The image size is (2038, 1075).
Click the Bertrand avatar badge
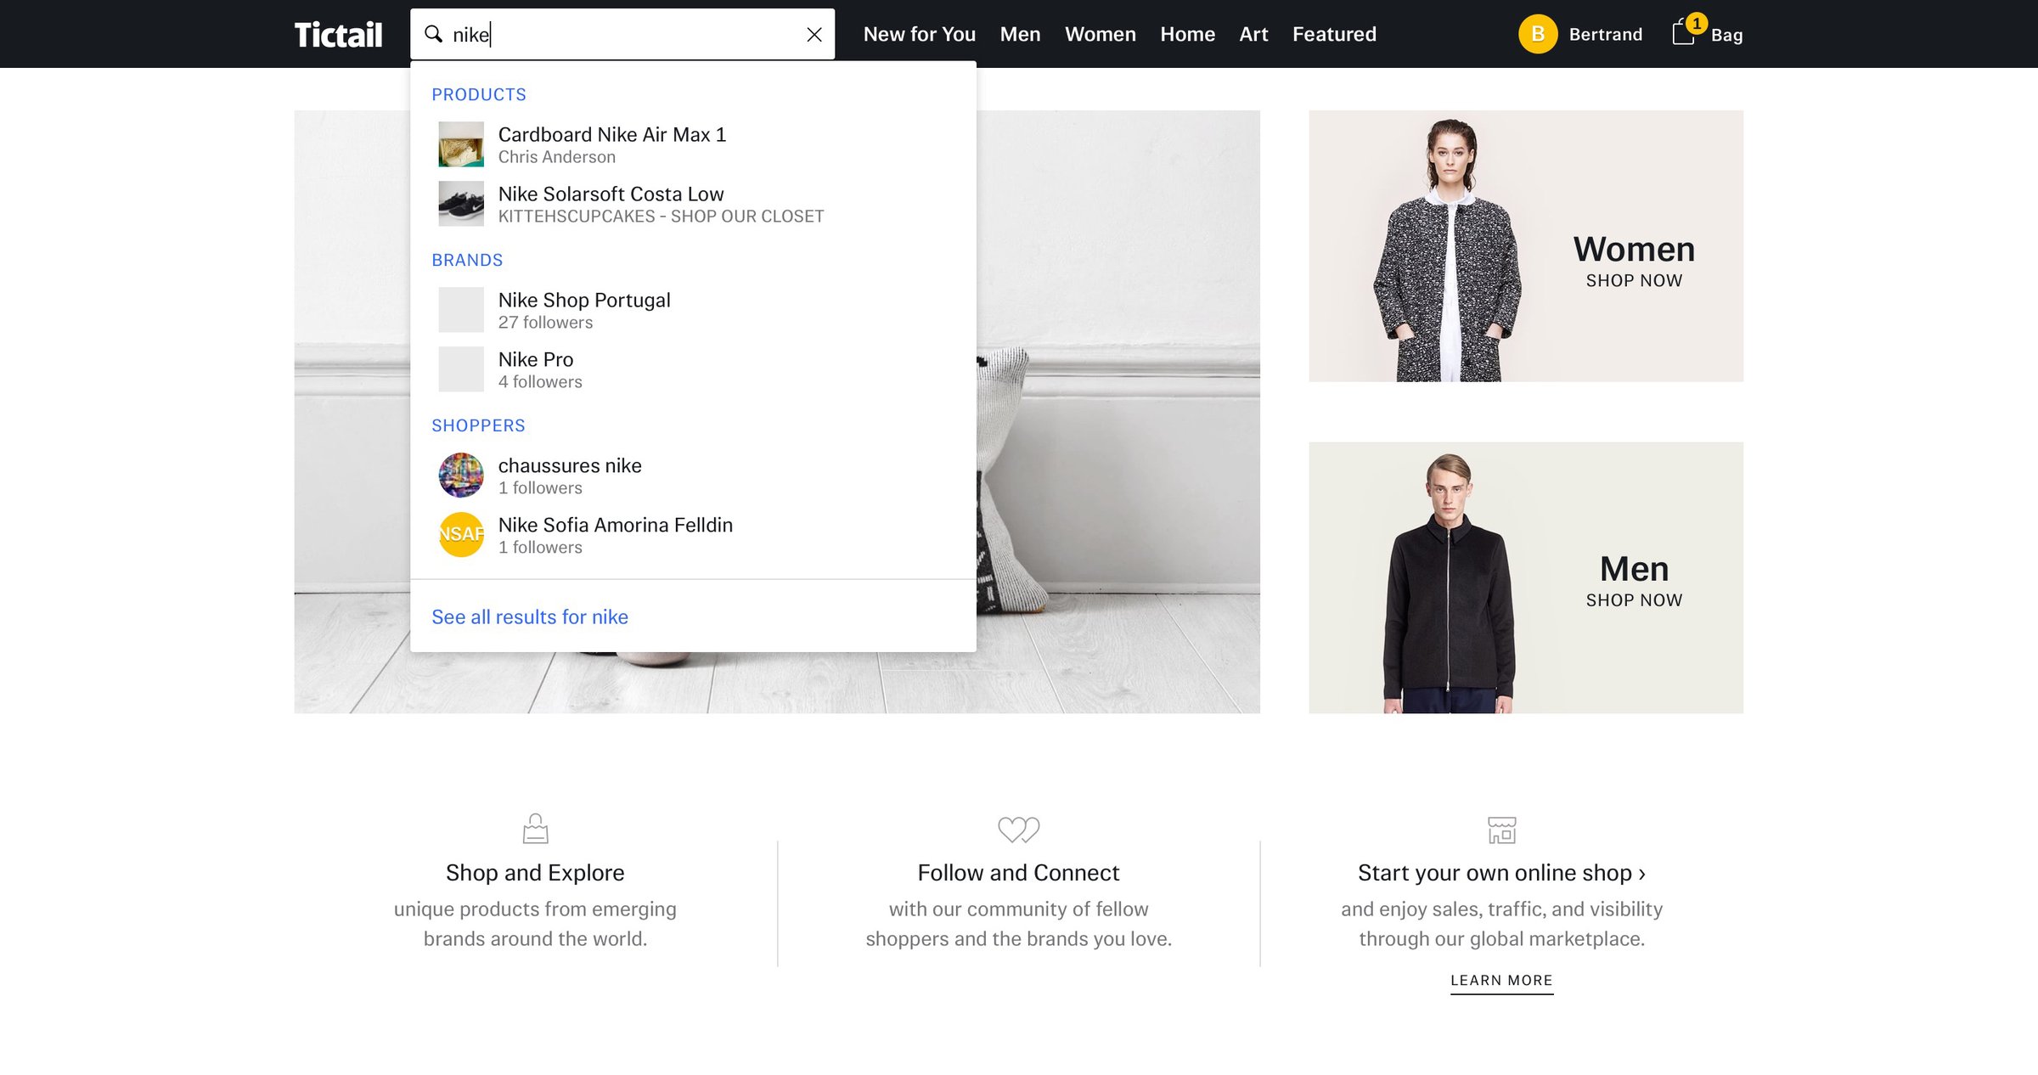(x=1538, y=34)
